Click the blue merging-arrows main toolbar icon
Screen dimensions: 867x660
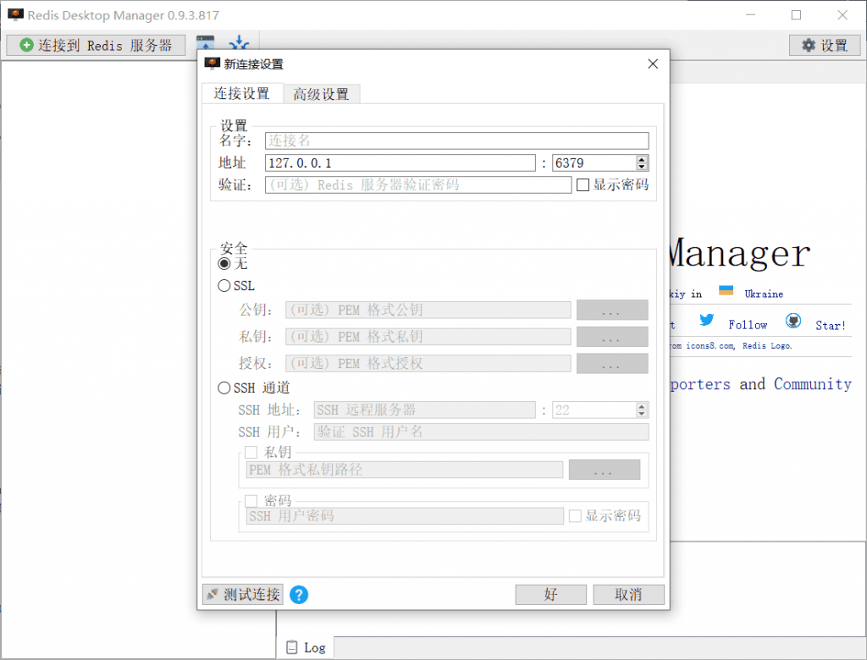click(x=239, y=43)
